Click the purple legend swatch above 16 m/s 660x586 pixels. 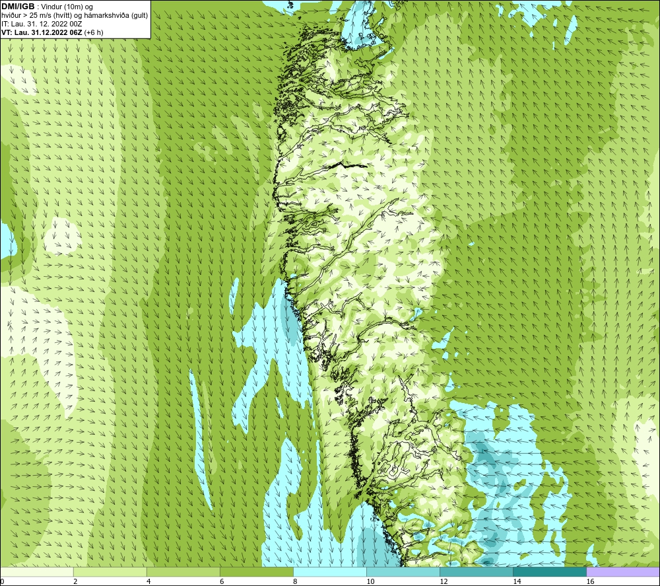pos(623,571)
